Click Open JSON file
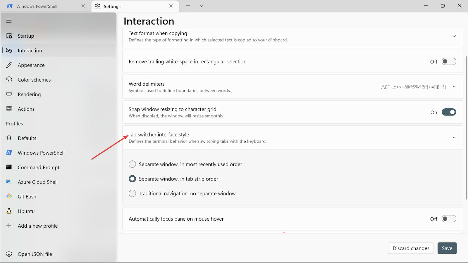 click(58, 254)
